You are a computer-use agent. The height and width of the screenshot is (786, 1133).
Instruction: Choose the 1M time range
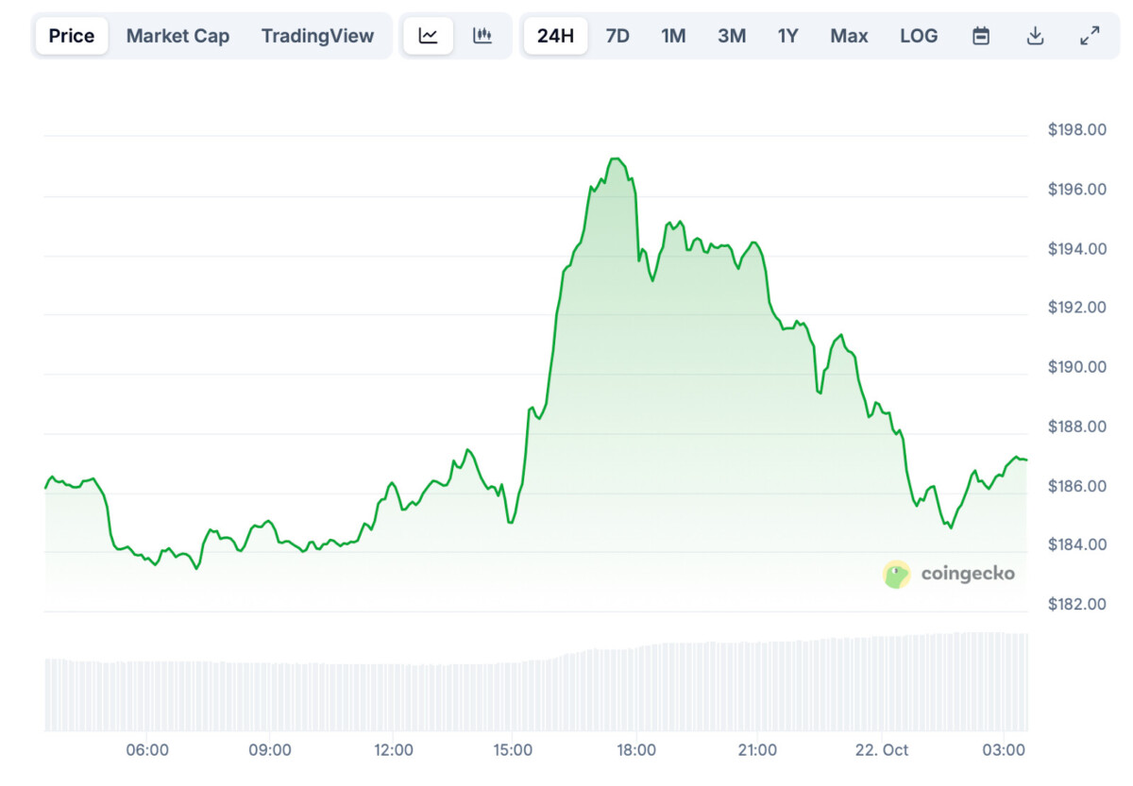(673, 36)
